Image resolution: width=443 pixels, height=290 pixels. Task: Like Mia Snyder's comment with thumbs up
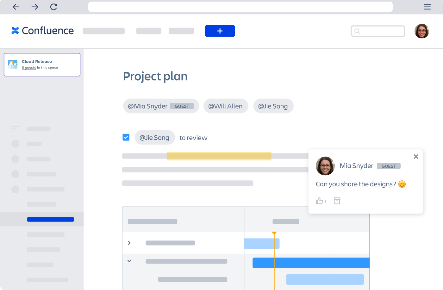click(319, 201)
